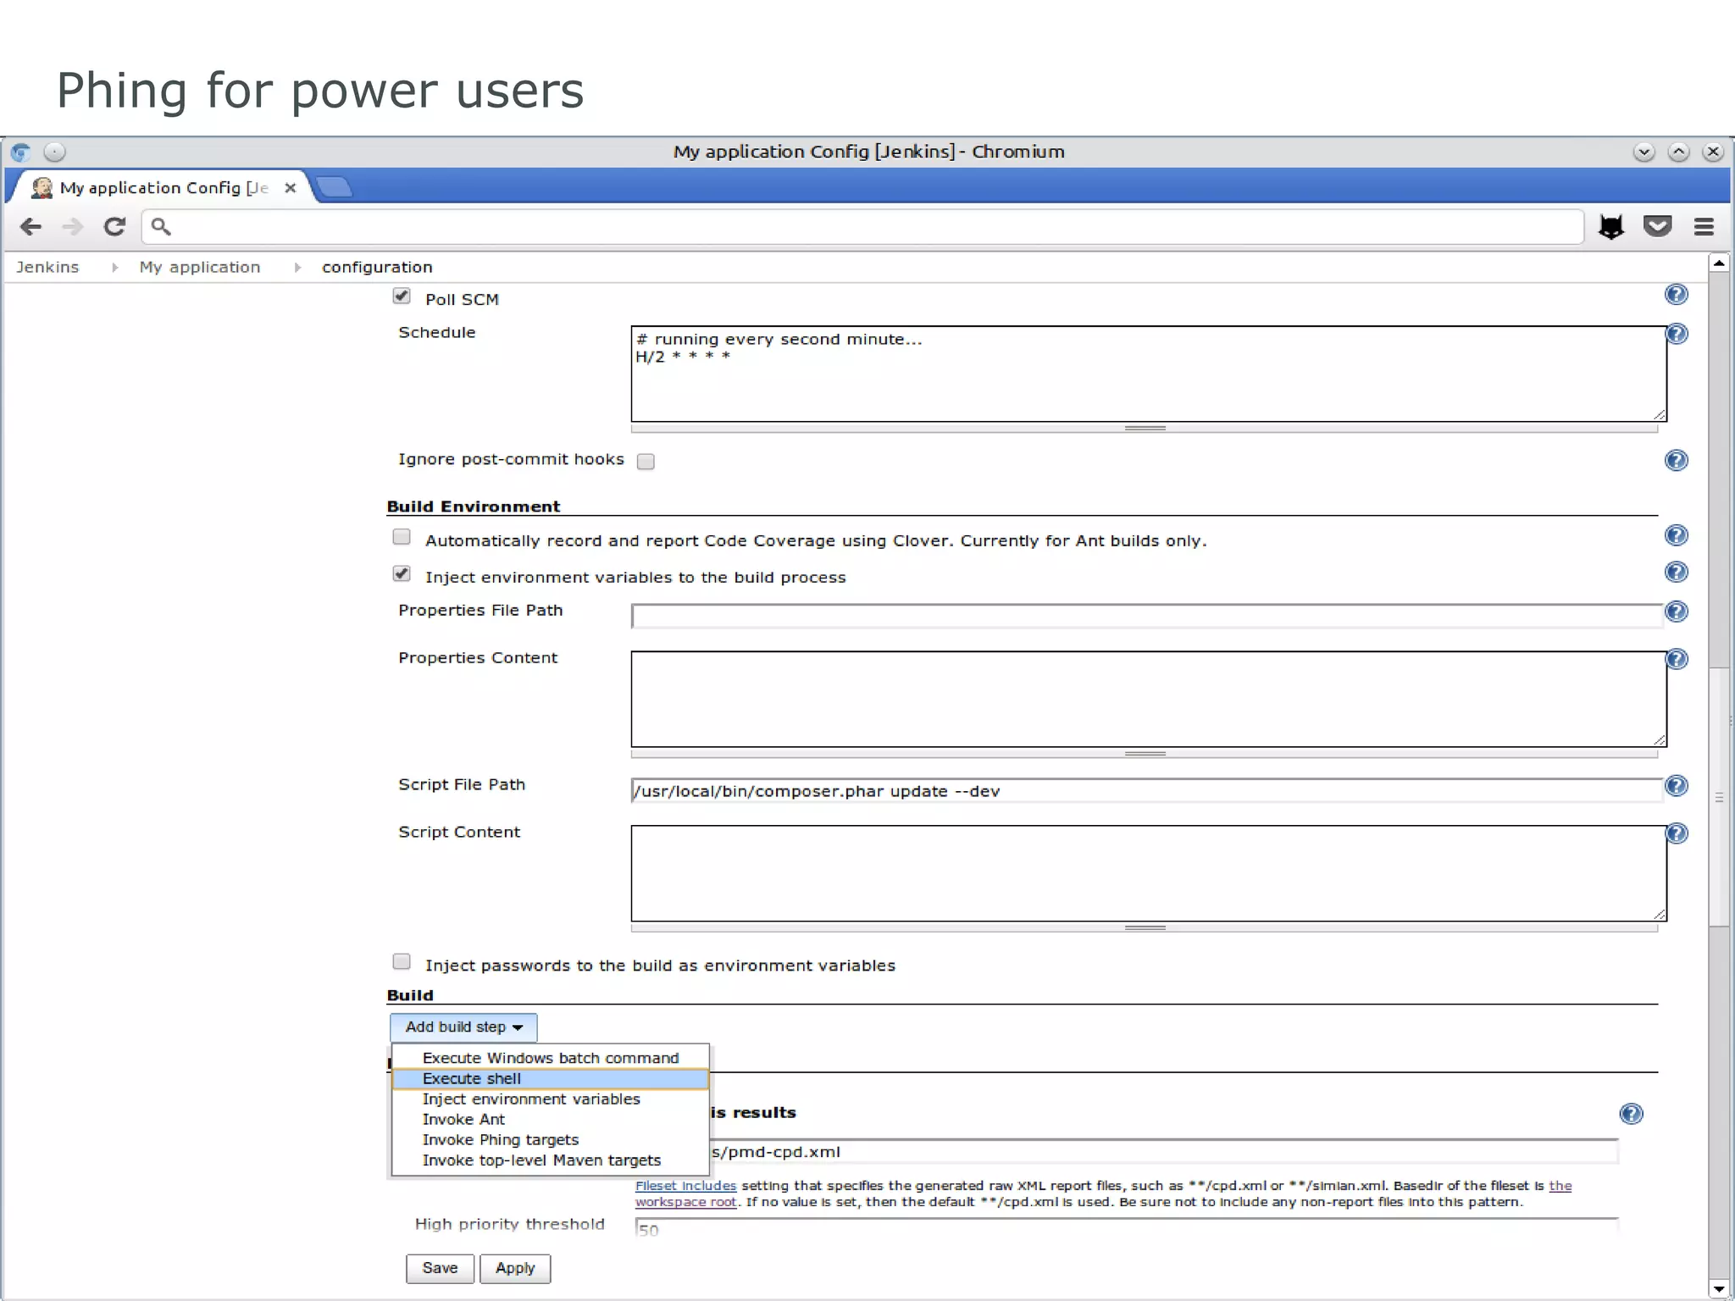Reload the page with refresh icon
The height and width of the screenshot is (1301, 1735).
114,226
